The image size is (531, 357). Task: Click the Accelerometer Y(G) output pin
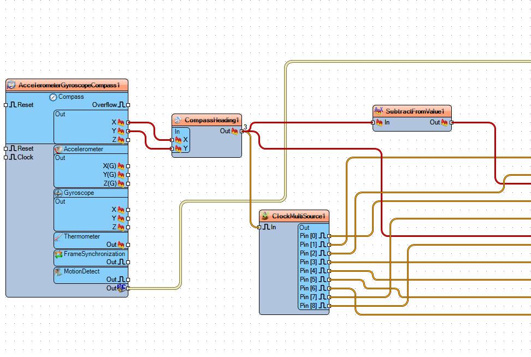tap(128, 175)
